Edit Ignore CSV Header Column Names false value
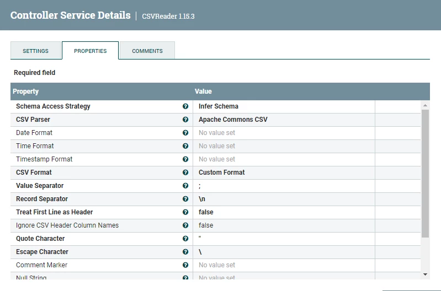This screenshot has width=441, height=291. pos(284,225)
